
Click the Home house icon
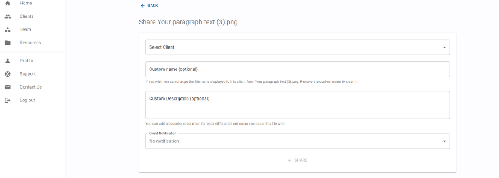tap(8, 3)
